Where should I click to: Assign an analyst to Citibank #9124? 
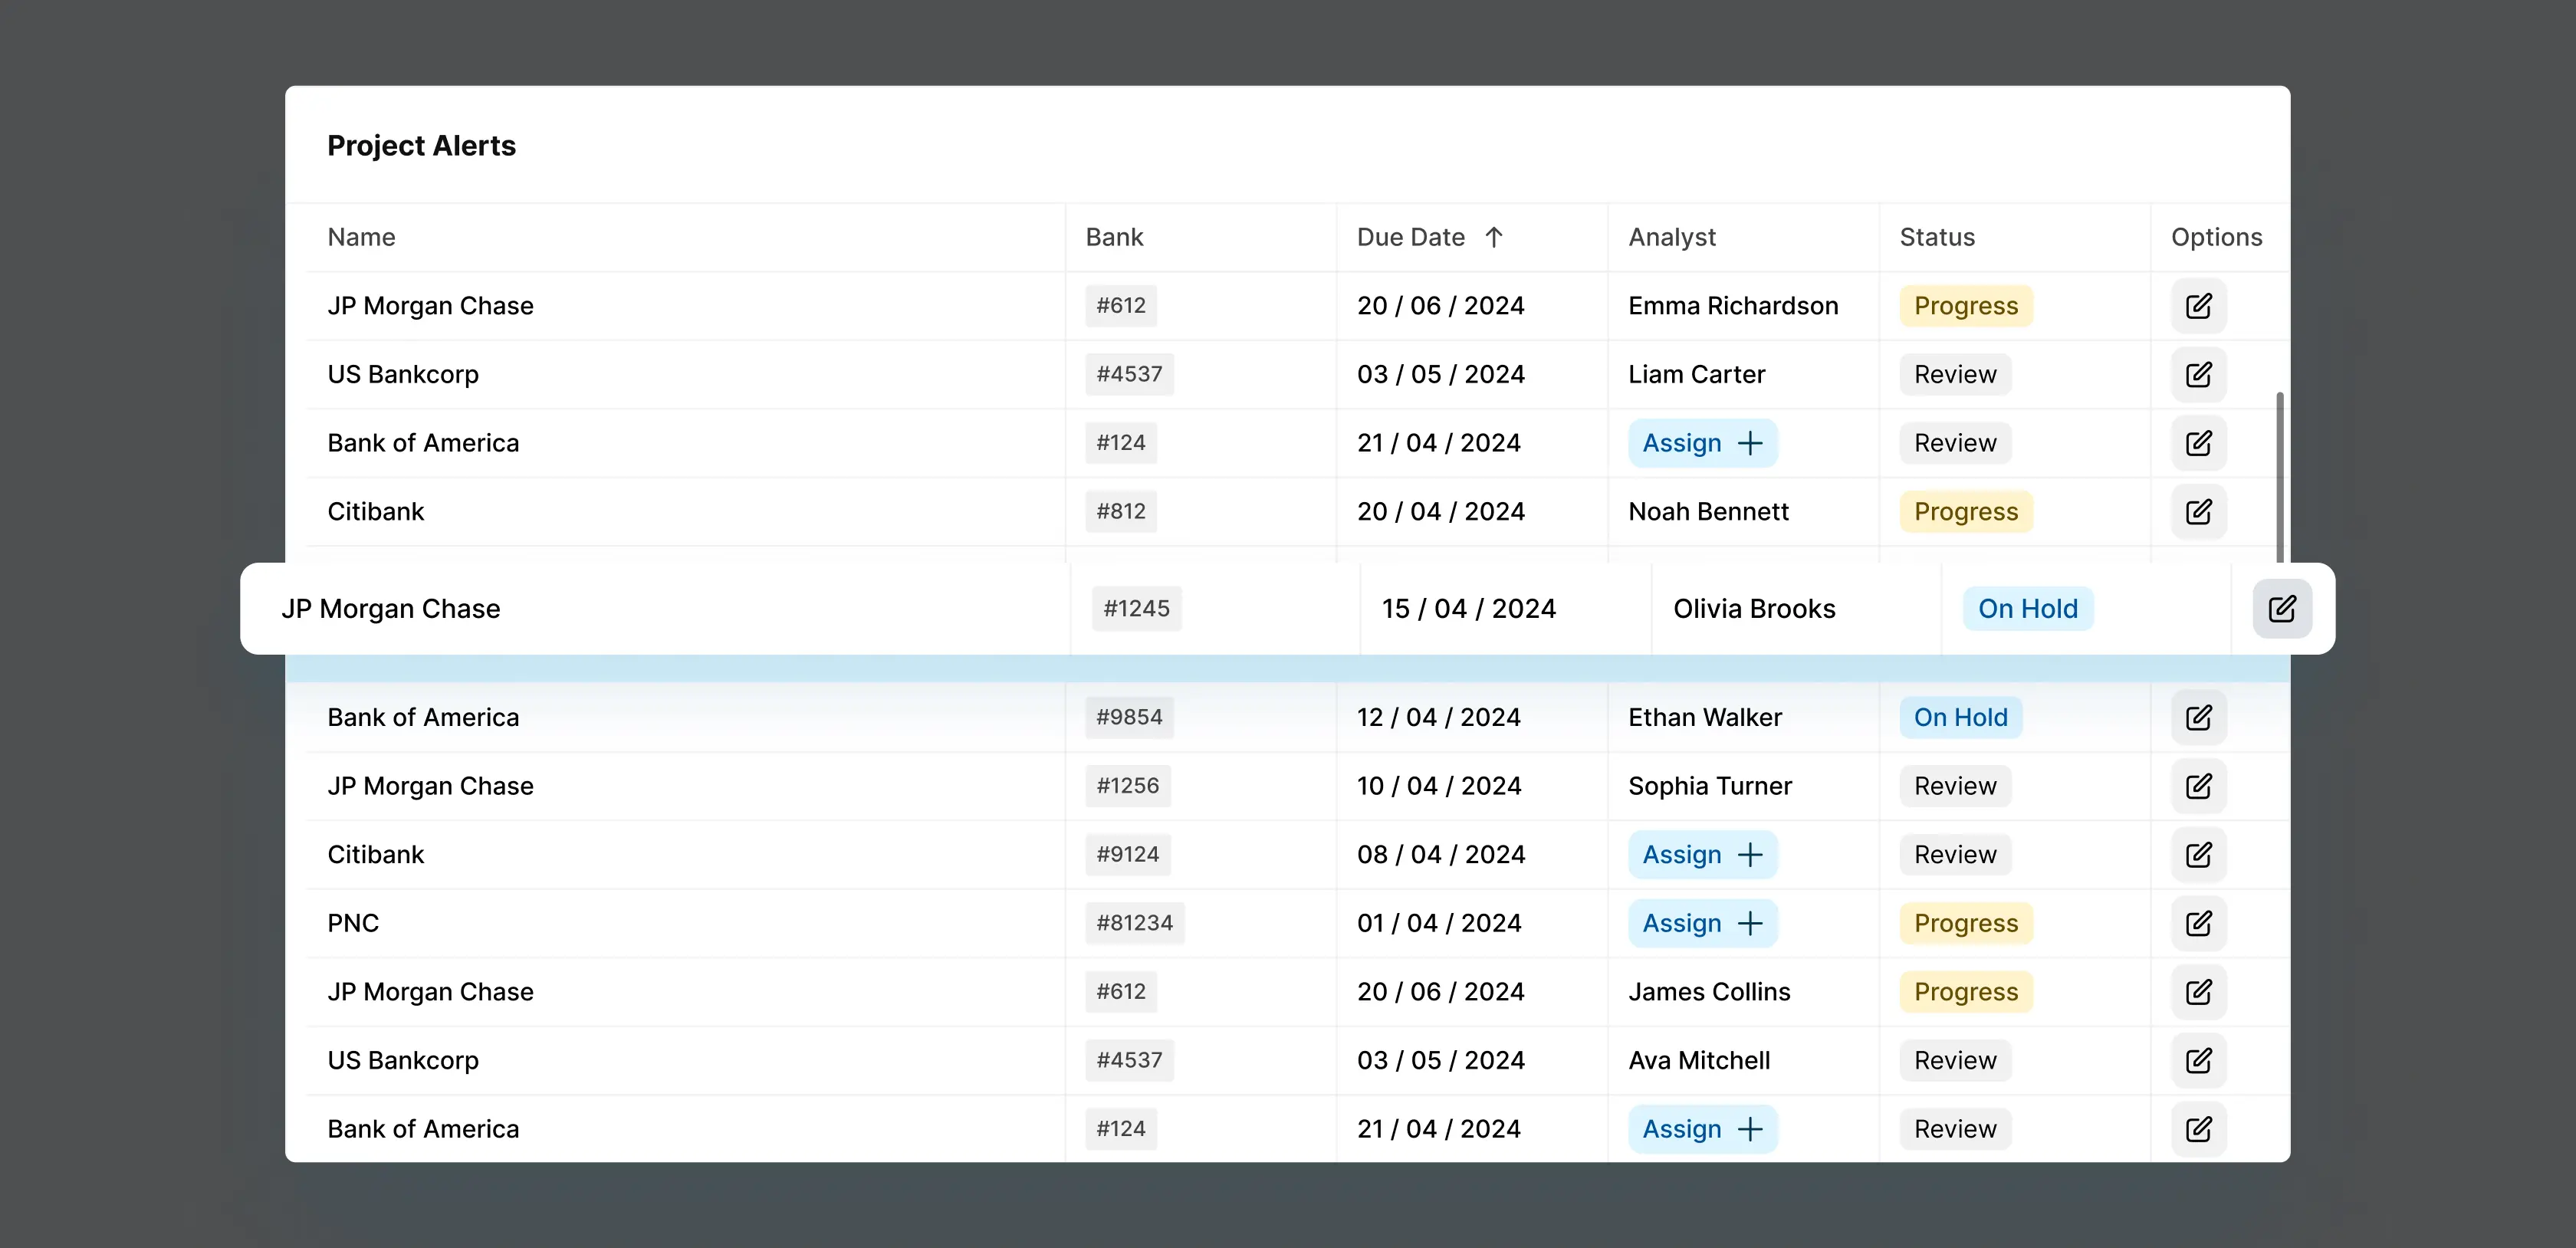(x=1702, y=855)
